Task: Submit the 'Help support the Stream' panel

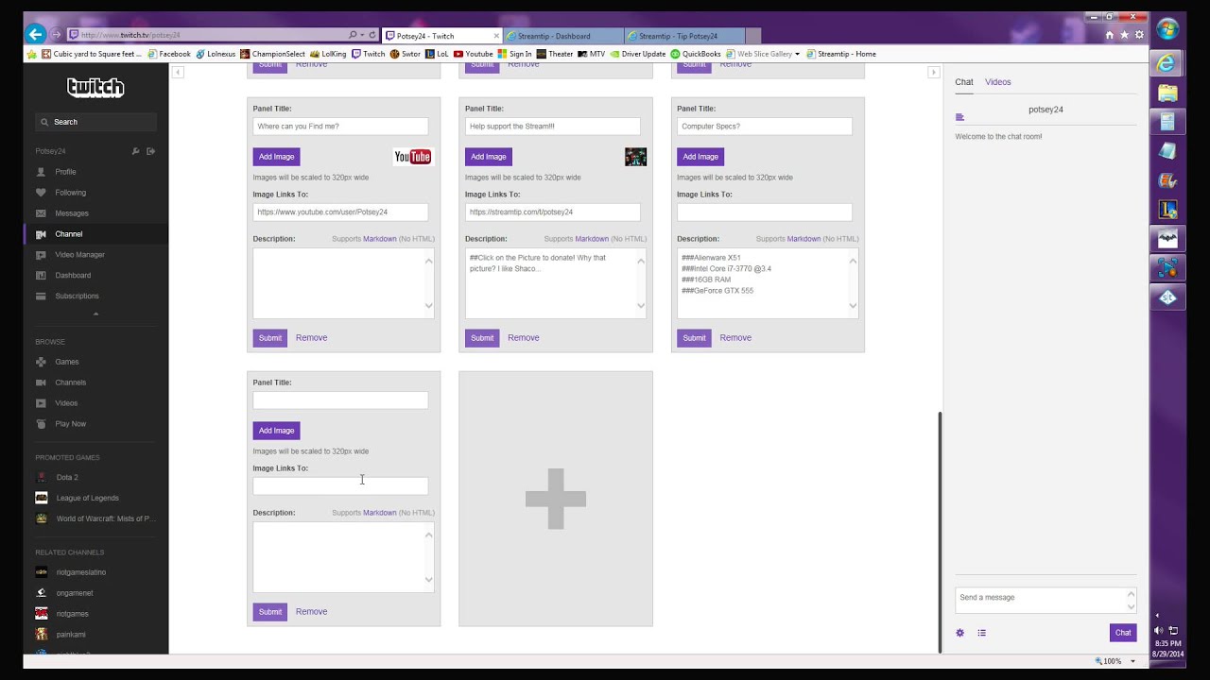Action: 482,338
